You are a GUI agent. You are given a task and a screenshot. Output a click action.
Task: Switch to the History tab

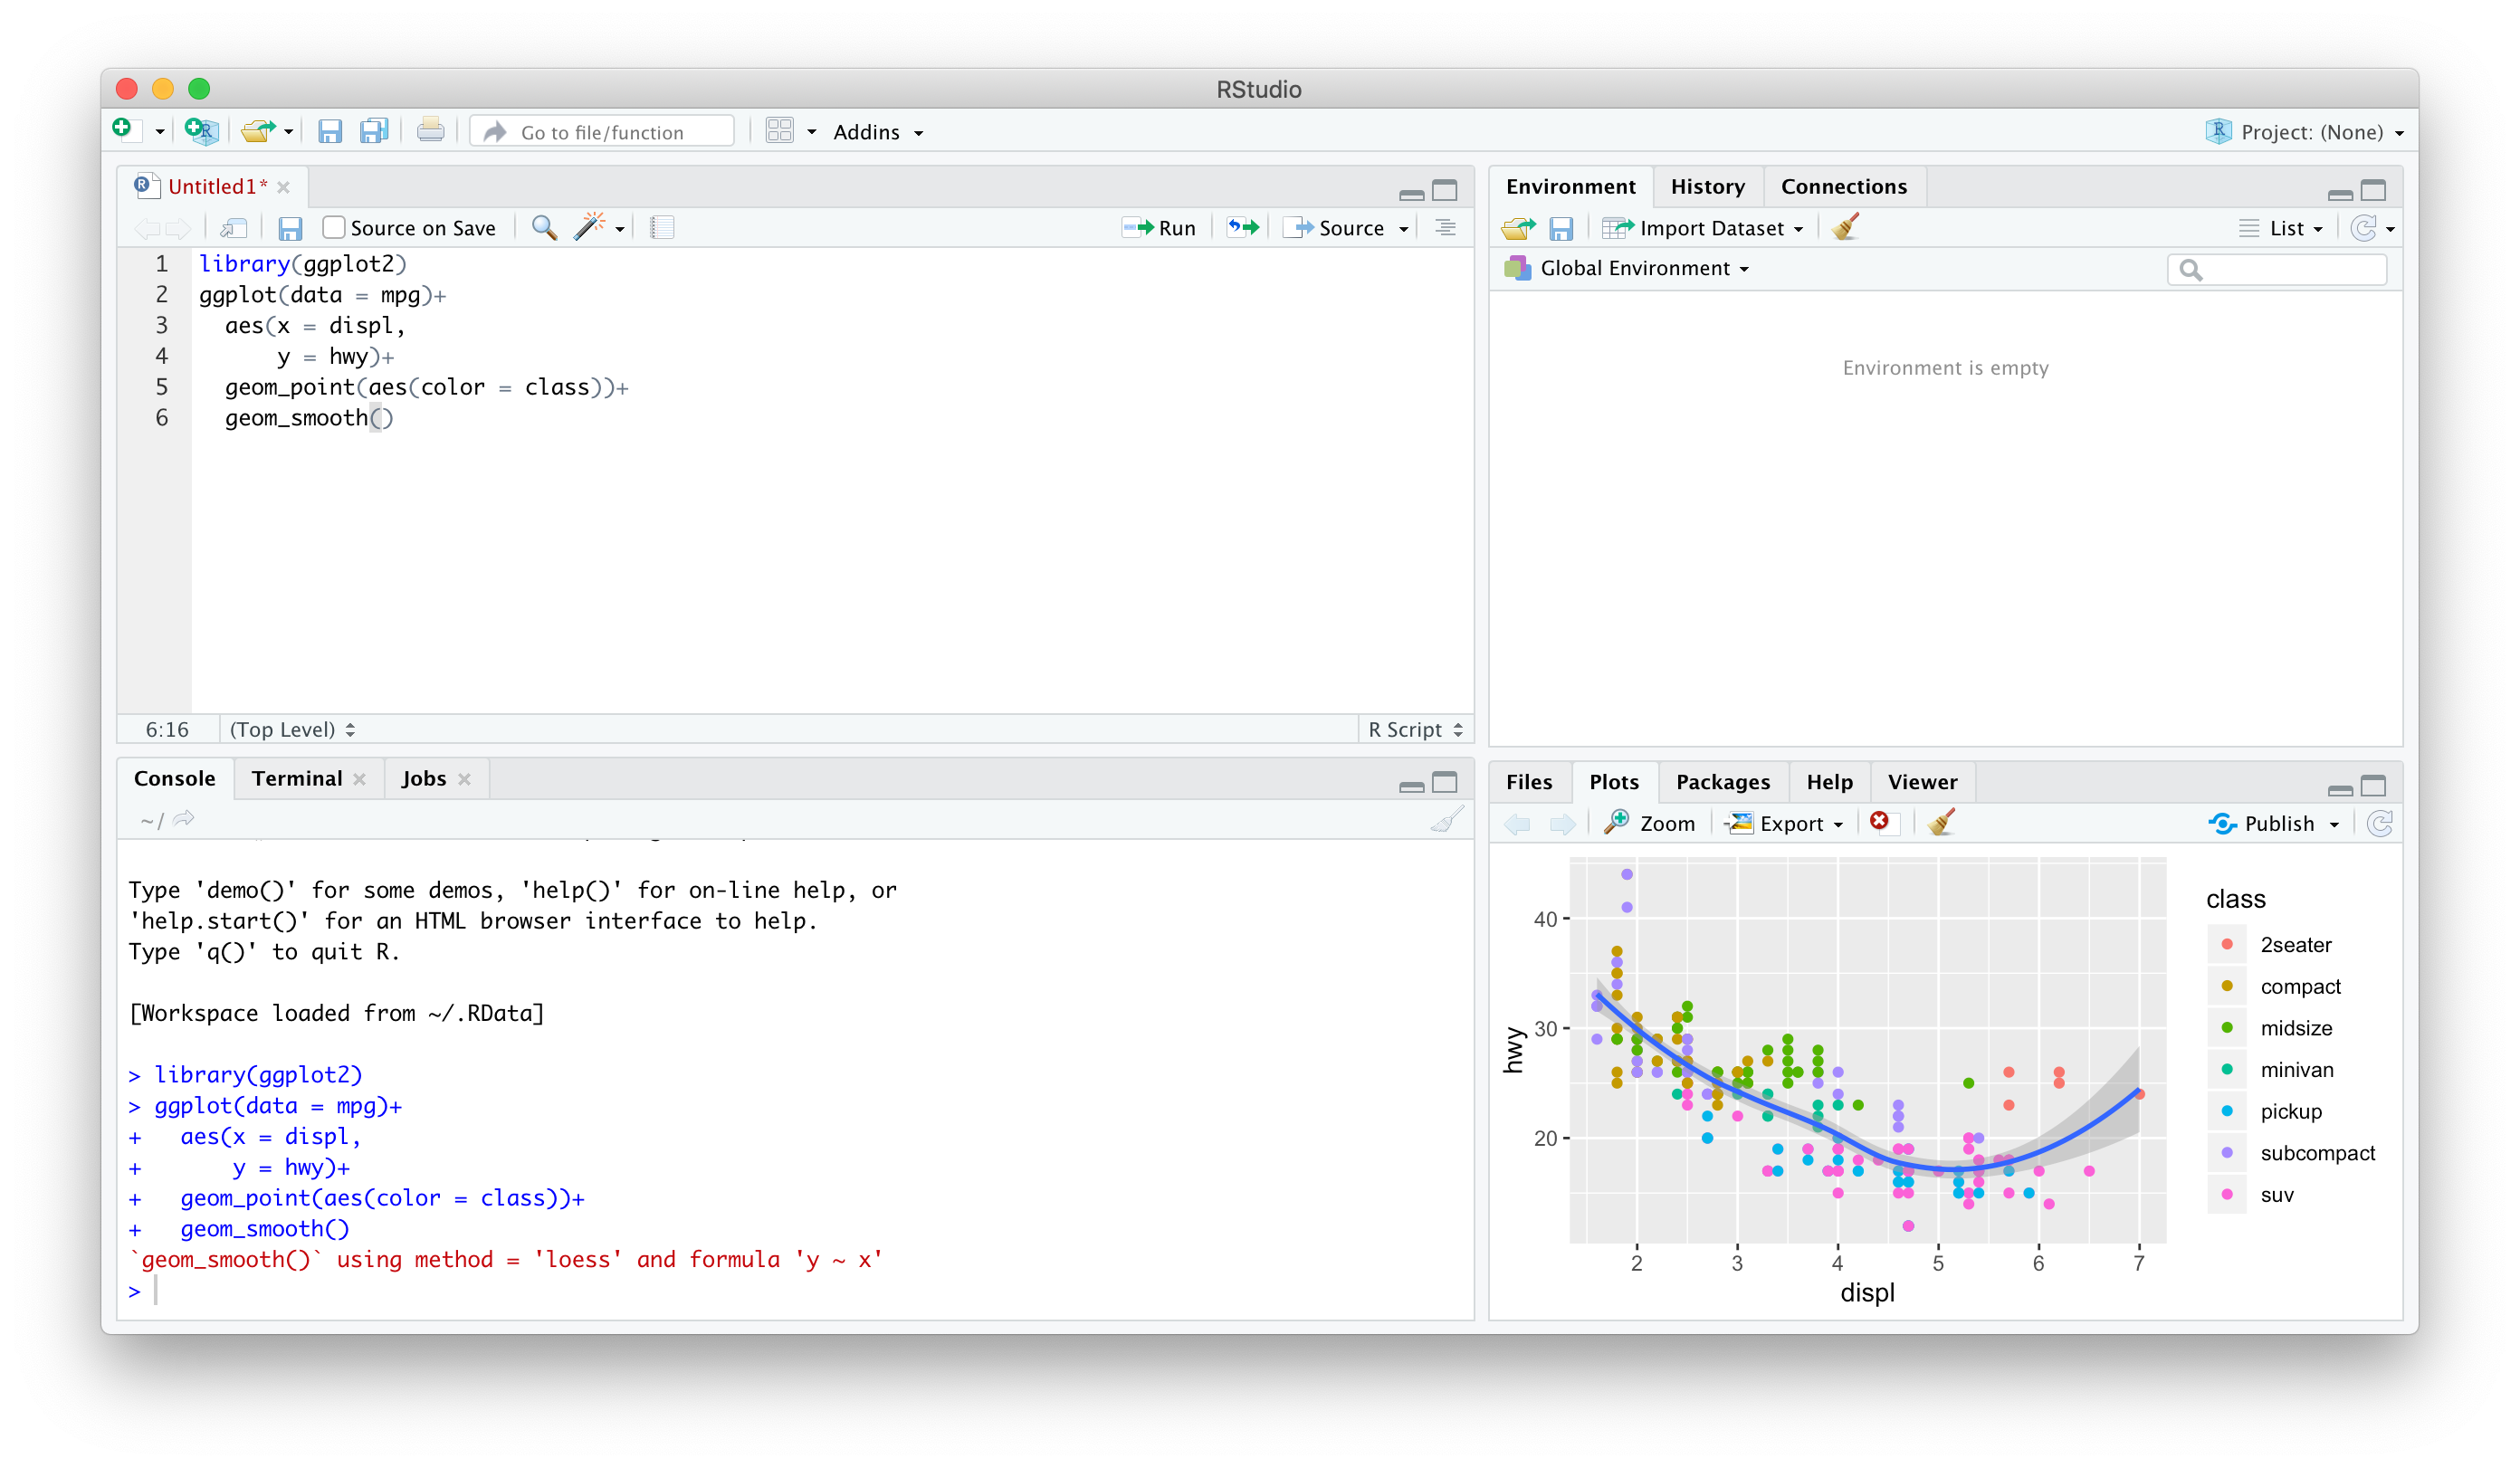(x=1707, y=186)
